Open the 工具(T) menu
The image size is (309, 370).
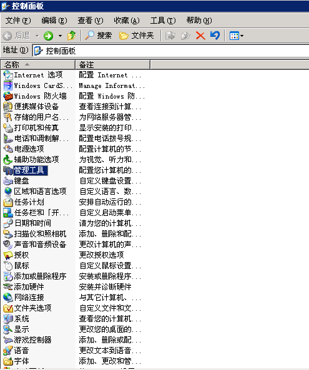[163, 21]
